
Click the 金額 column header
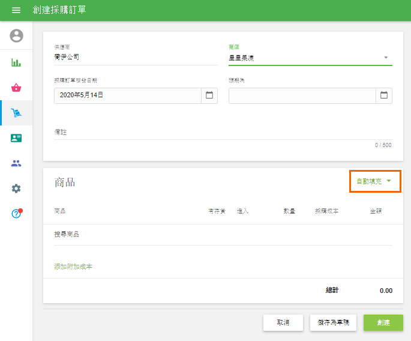[376, 211]
